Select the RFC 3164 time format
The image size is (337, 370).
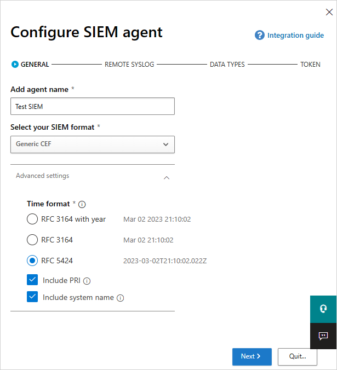tap(32, 240)
